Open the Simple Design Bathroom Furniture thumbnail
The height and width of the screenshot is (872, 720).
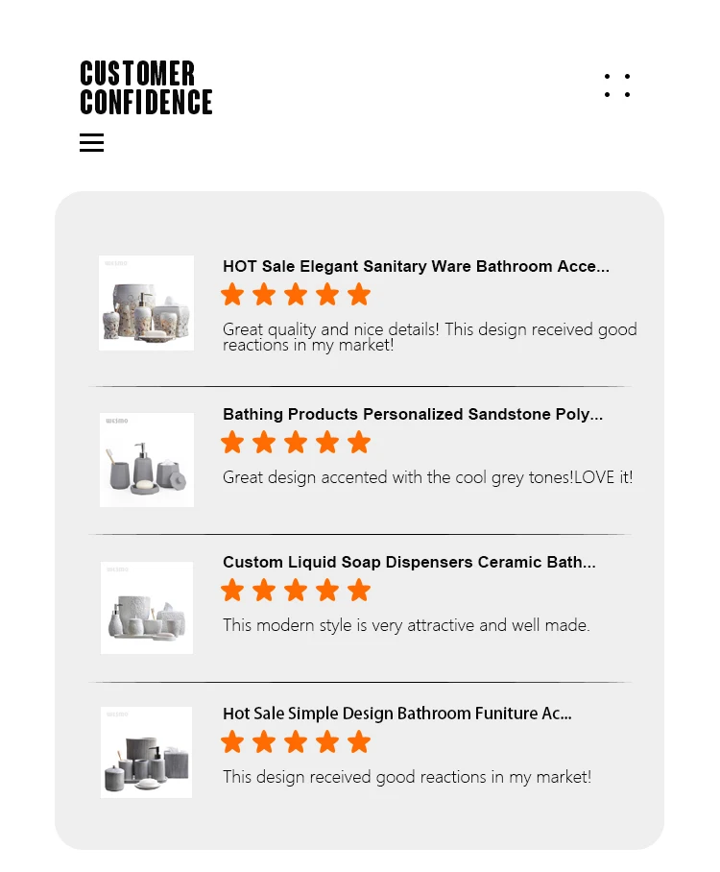click(x=147, y=752)
